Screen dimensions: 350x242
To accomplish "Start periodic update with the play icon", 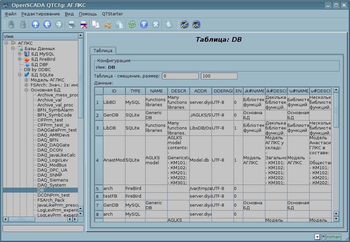I will point(144,24).
